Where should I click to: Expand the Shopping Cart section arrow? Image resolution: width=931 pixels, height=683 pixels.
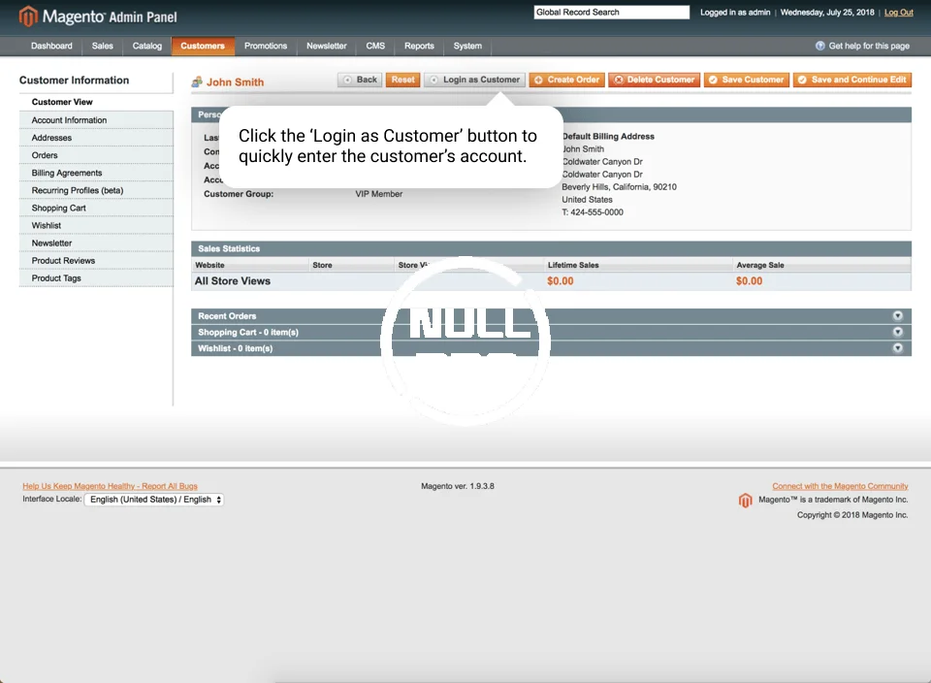(x=897, y=332)
